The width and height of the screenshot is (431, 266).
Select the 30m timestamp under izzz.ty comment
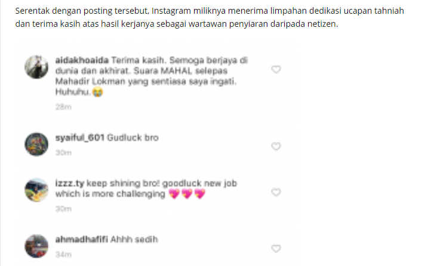point(63,209)
